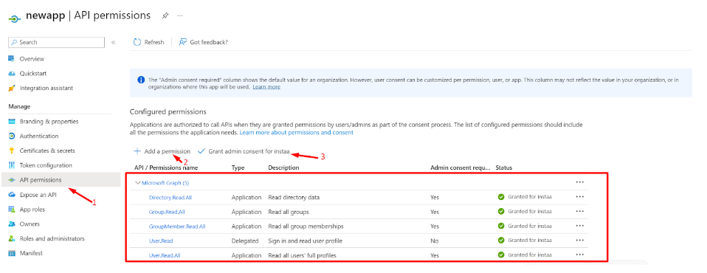Click into the sidebar Search field
Screen dimensions: 707x273
[56, 42]
